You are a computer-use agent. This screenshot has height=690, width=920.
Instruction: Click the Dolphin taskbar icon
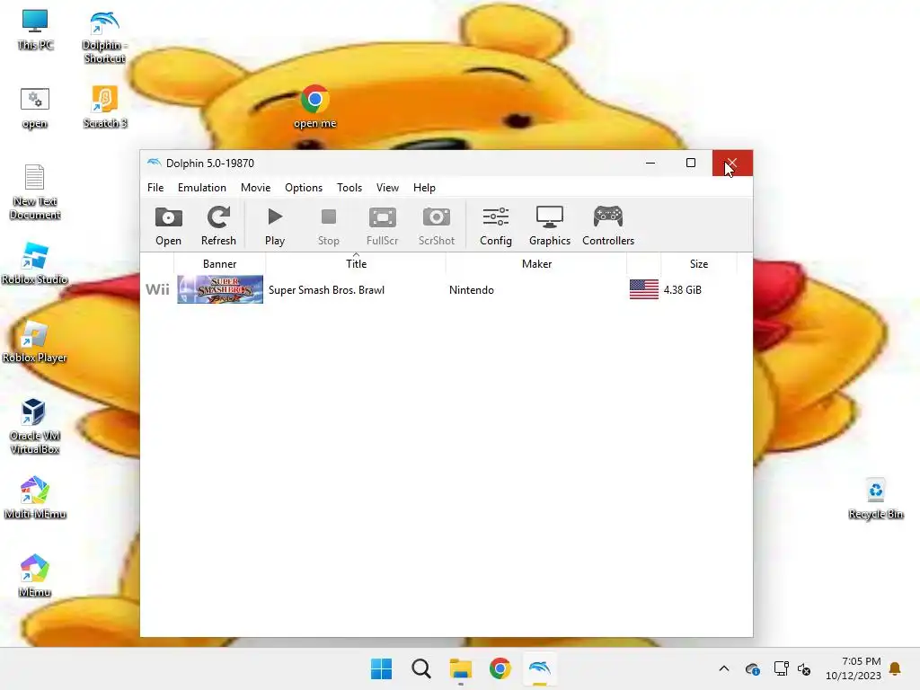click(x=540, y=668)
